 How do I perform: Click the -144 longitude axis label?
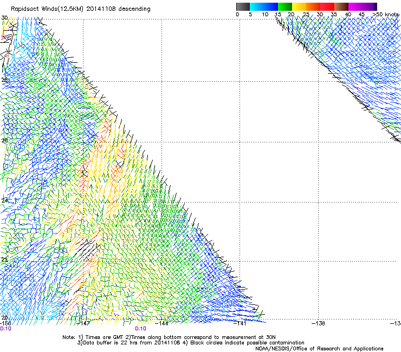161,323
